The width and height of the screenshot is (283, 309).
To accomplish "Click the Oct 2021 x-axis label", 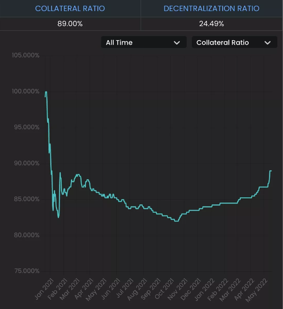I will 164,289.
